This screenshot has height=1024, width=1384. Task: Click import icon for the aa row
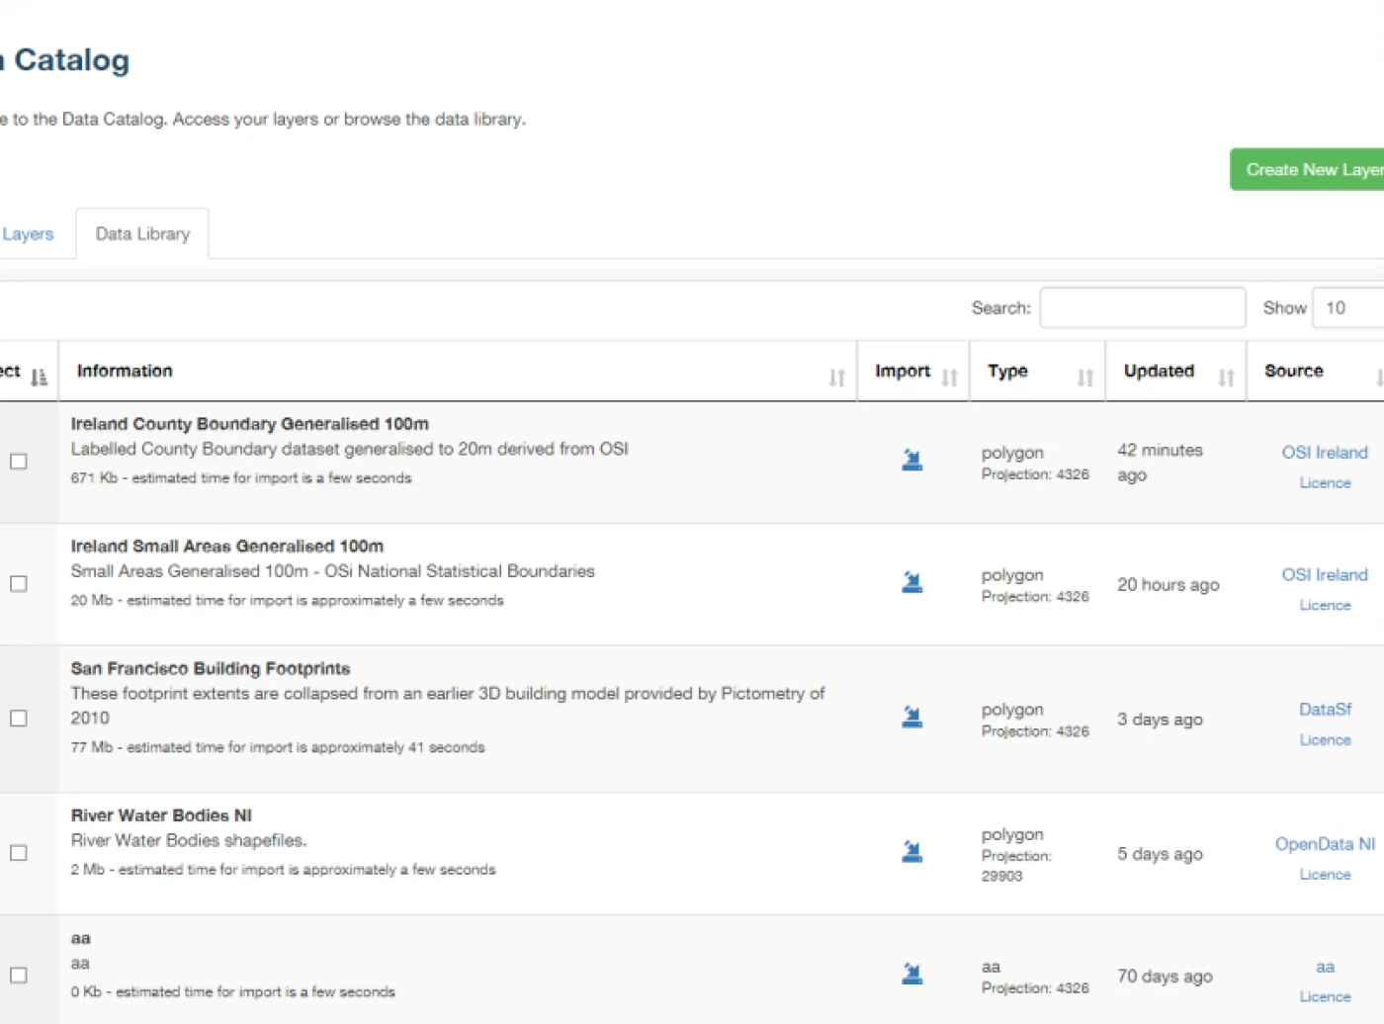point(911,975)
